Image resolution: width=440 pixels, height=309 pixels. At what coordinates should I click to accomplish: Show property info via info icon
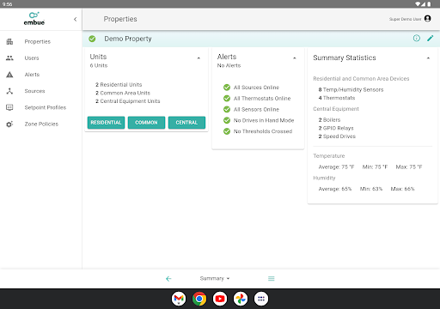[x=417, y=38]
